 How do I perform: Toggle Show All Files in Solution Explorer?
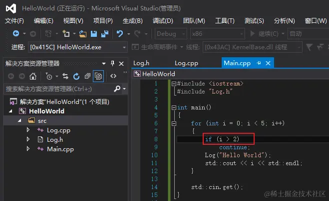click(x=98, y=76)
